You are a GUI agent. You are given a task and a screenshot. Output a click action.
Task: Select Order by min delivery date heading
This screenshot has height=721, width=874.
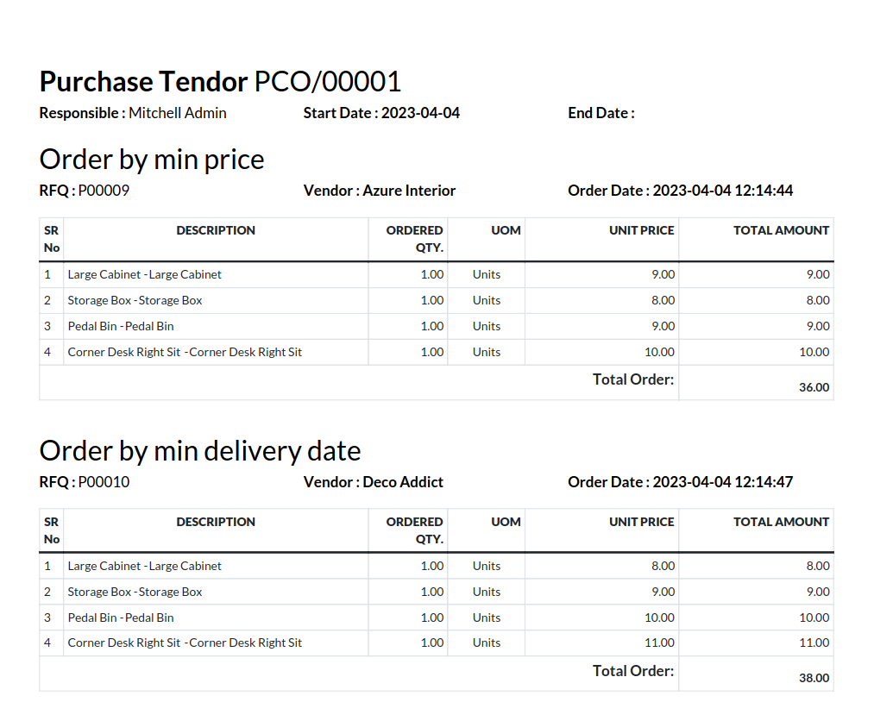(200, 451)
